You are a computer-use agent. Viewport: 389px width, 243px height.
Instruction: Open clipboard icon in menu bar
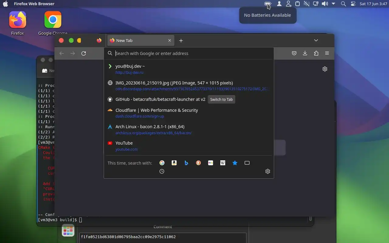tap(298, 4)
